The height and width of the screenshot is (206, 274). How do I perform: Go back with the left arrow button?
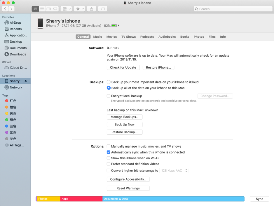click(5, 9)
